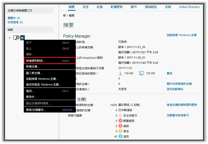Switch to the Active Directory tab
208x144 pixels.
click(189, 7)
